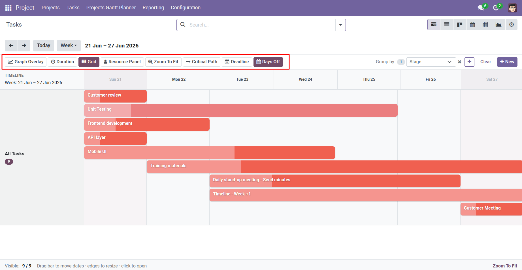522x270 pixels.
Task: Expand the Stage group-by dropdown
Action: tap(431, 62)
